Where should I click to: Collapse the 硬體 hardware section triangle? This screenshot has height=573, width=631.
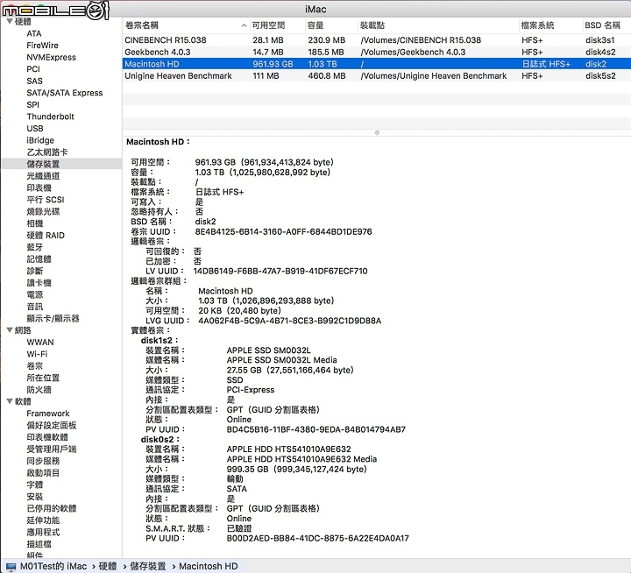[x=10, y=21]
